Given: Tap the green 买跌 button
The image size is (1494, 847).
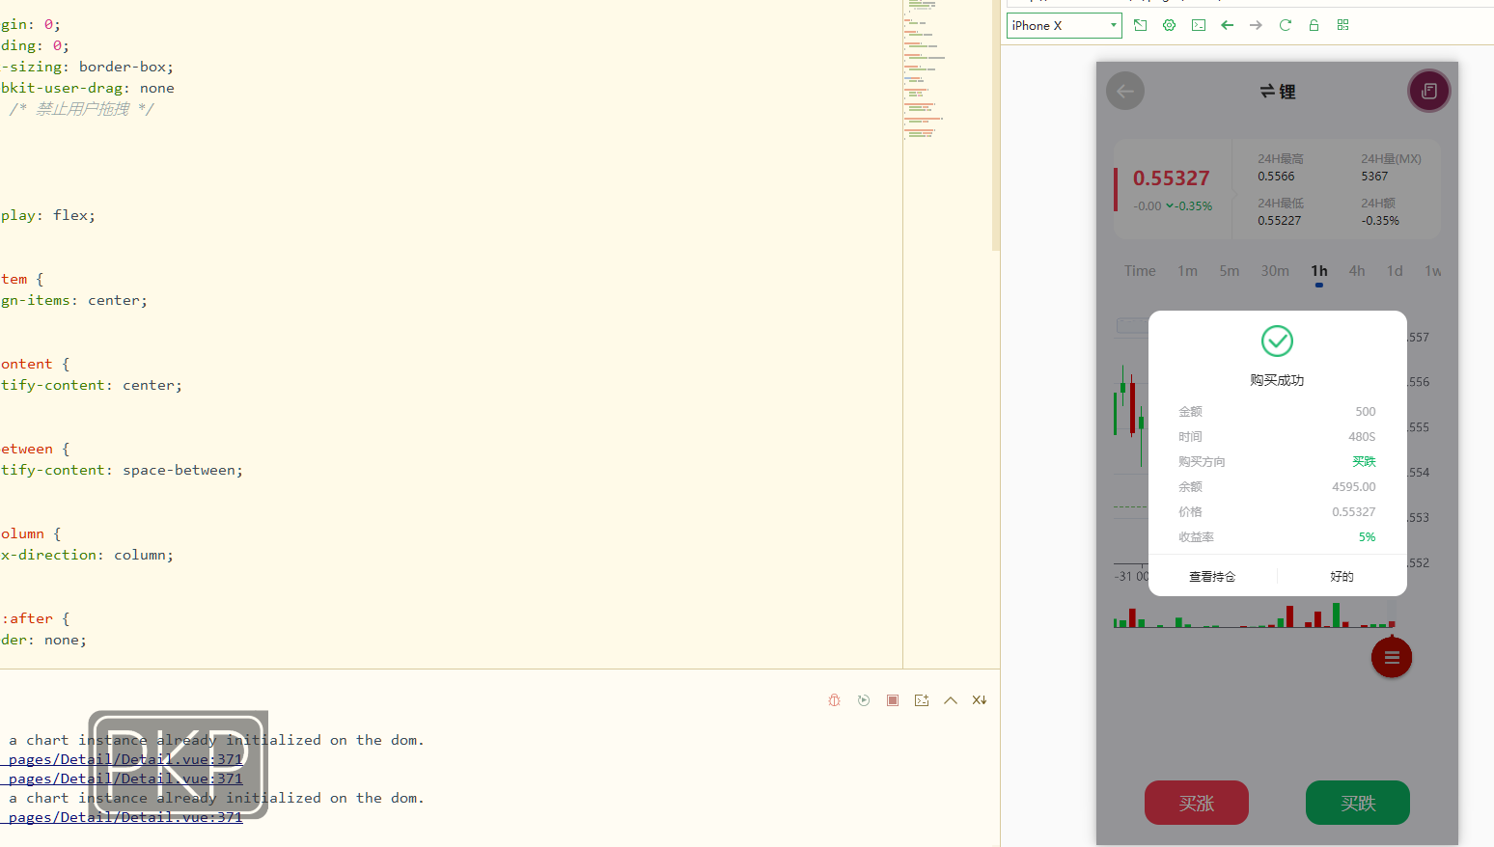Looking at the screenshot, I should (x=1358, y=803).
